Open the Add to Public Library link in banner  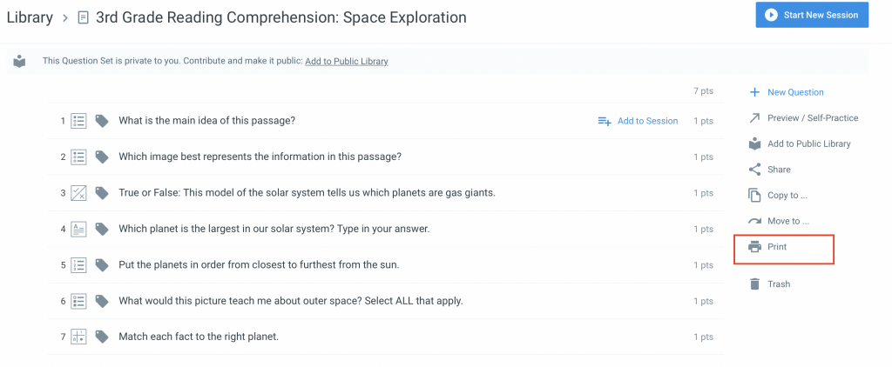click(x=346, y=61)
